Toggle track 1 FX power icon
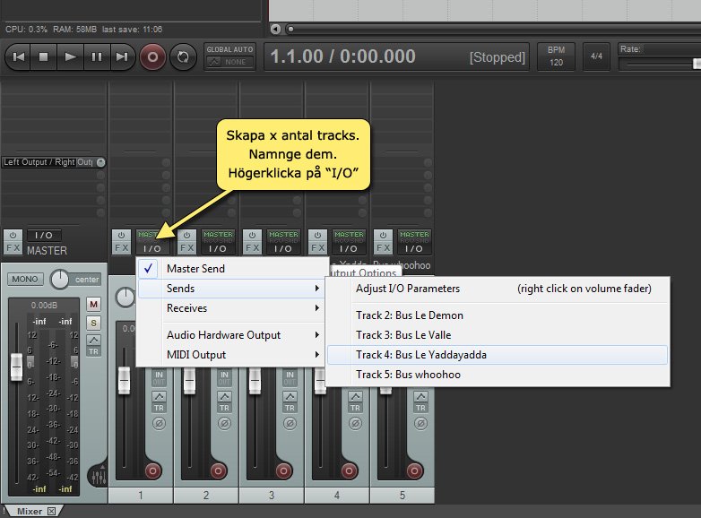The width and height of the screenshot is (701, 518). click(x=121, y=235)
